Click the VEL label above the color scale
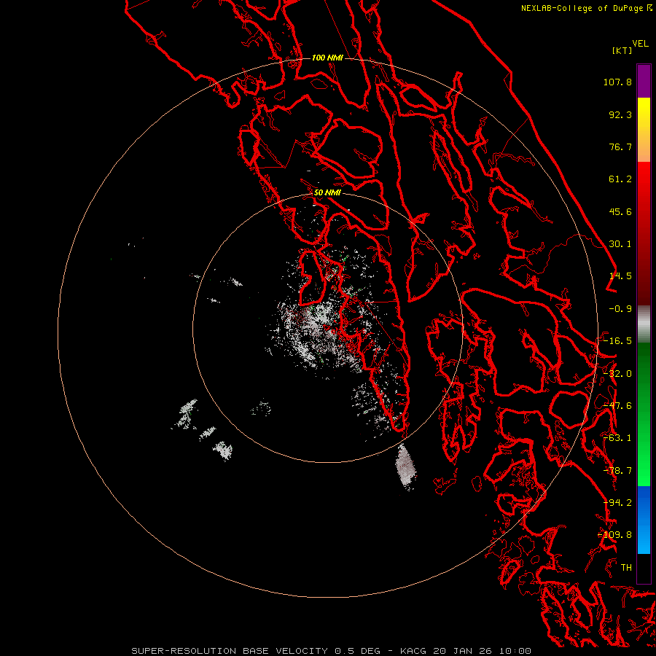656x656 pixels. [640, 44]
